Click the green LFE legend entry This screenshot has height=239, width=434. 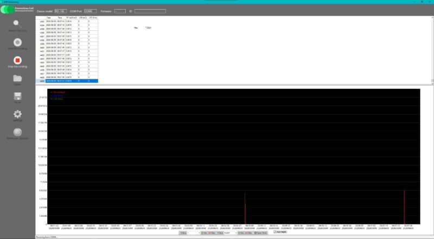point(57,99)
